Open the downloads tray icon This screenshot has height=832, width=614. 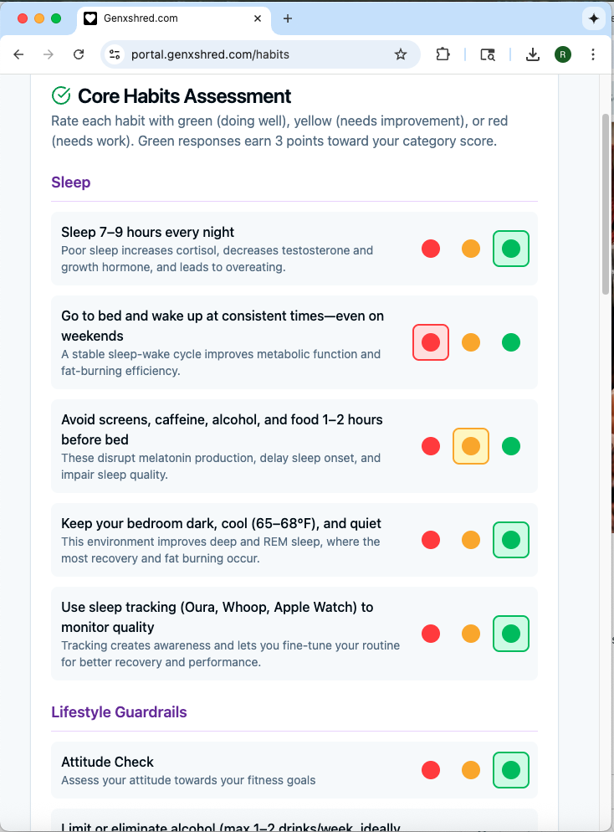532,54
